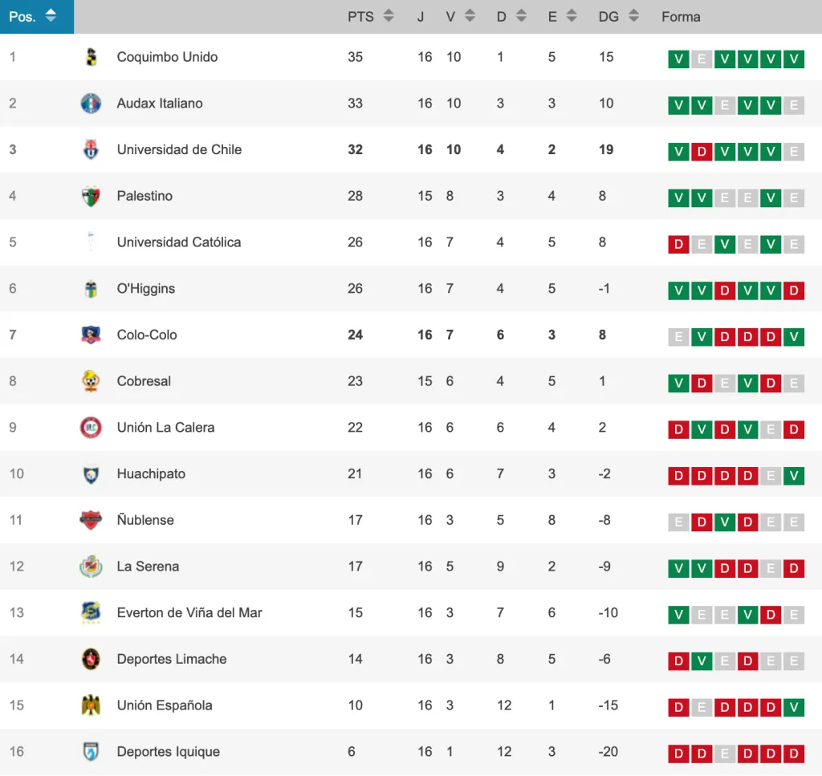Open Everton de Viña del Mar link

coord(189,613)
